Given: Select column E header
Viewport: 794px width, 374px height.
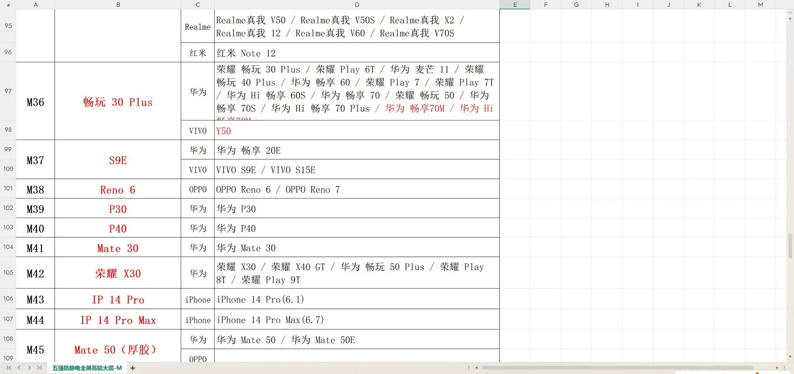Looking at the screenshot, I should pos(515,5).
